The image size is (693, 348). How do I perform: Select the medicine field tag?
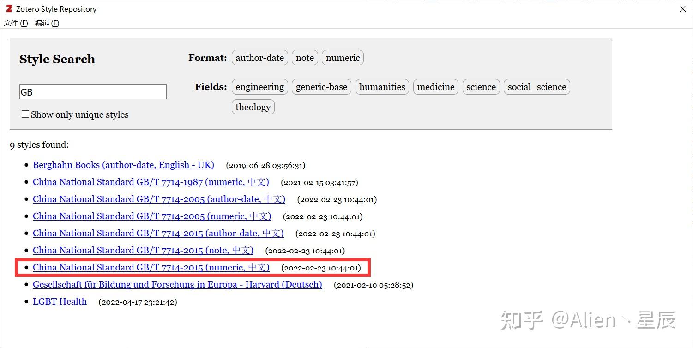pos(436,87)
